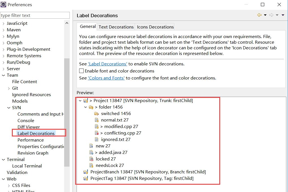Expand the Git node under Team
This screenshot has width=288, height=192.
9,88
